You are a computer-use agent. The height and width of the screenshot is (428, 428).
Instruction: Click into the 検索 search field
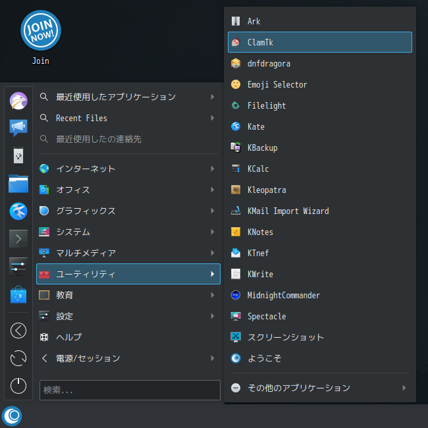pos(130,390)
